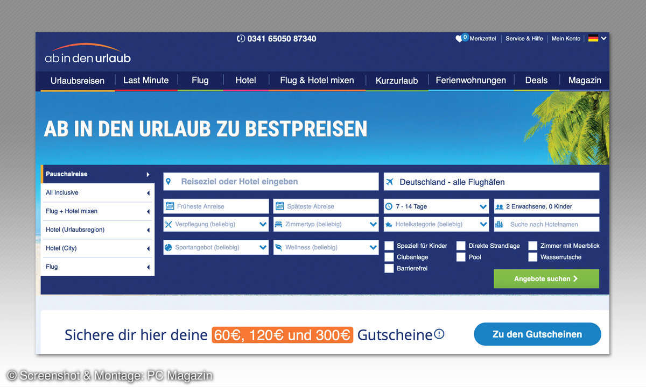Open the Merkzettel link text
The width and height of the screenshot is (646, 387).
tap(483, 39)
